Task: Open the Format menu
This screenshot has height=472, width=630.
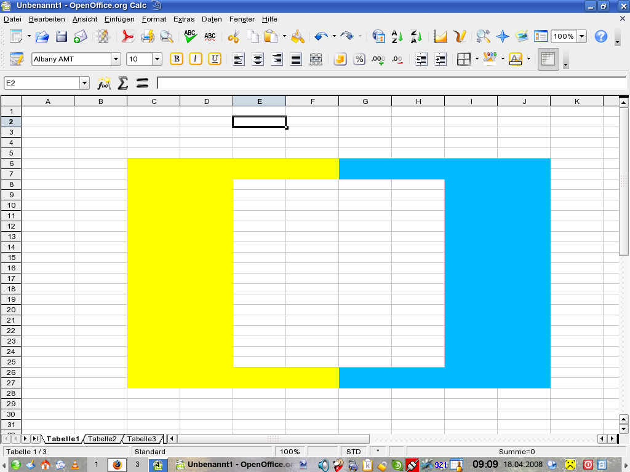Action: [x=154, y=19]
